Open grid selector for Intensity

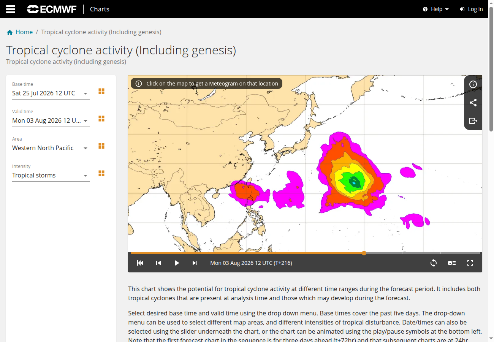point(101,173)
